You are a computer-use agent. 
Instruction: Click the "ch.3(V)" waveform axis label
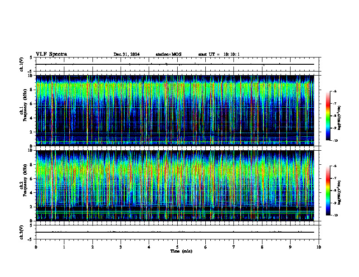[22, 232]
